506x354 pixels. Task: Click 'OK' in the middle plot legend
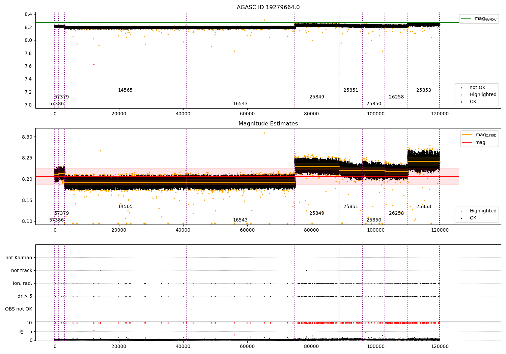coord(473,218)
